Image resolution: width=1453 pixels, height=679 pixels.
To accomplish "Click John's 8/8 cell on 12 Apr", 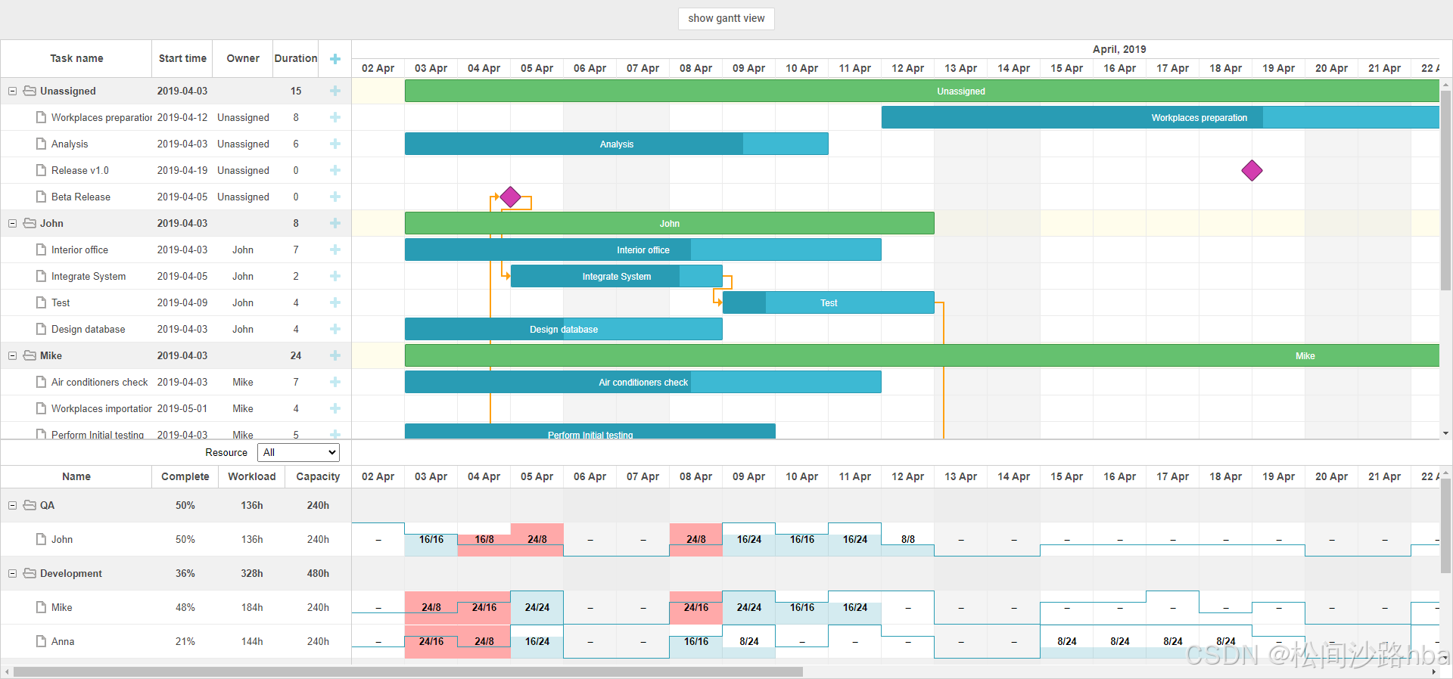I will point(908,539).
